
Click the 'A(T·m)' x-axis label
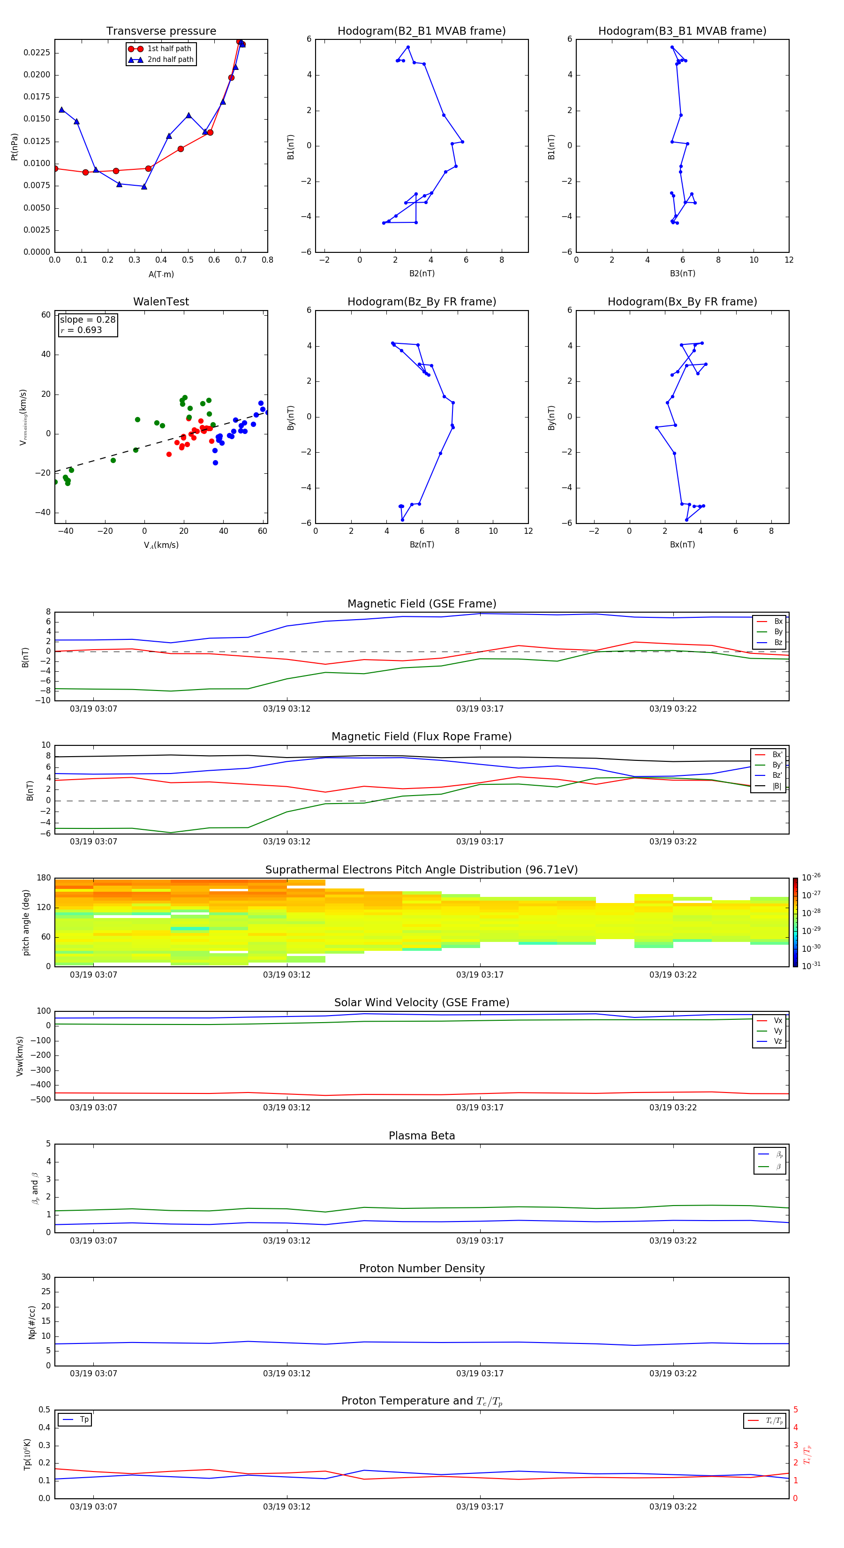(x=161, y=274)
